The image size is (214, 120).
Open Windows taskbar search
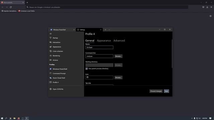coord(6,118)
